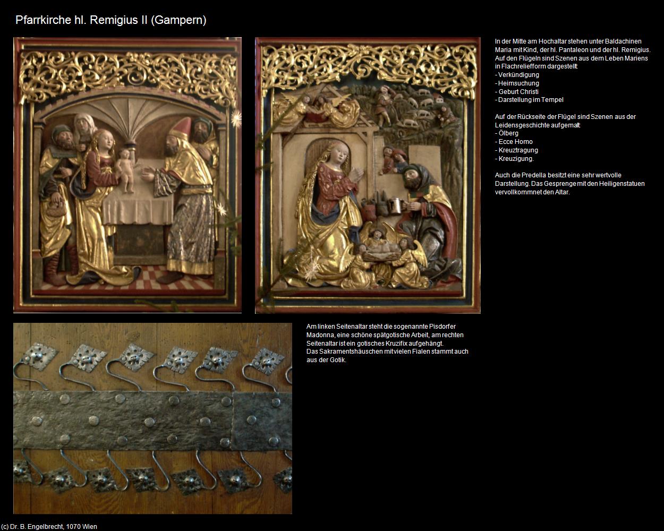Select the text line '- Ölberg'
Image resolution: width=664 pixels, height=531 pixels.
coord(507,133)
